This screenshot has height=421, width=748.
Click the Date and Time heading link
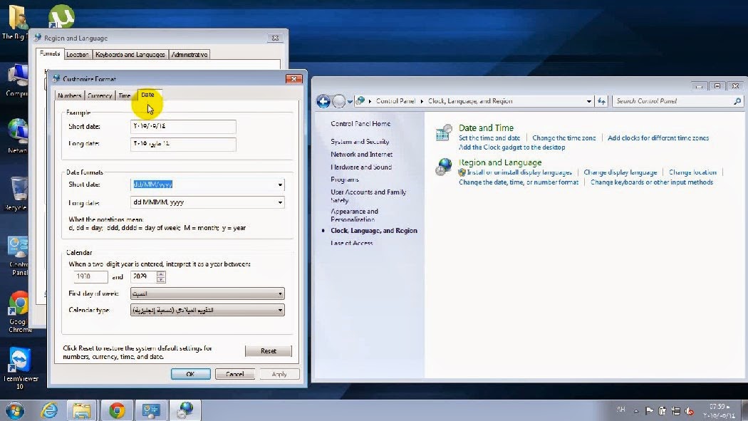point(486,128)
